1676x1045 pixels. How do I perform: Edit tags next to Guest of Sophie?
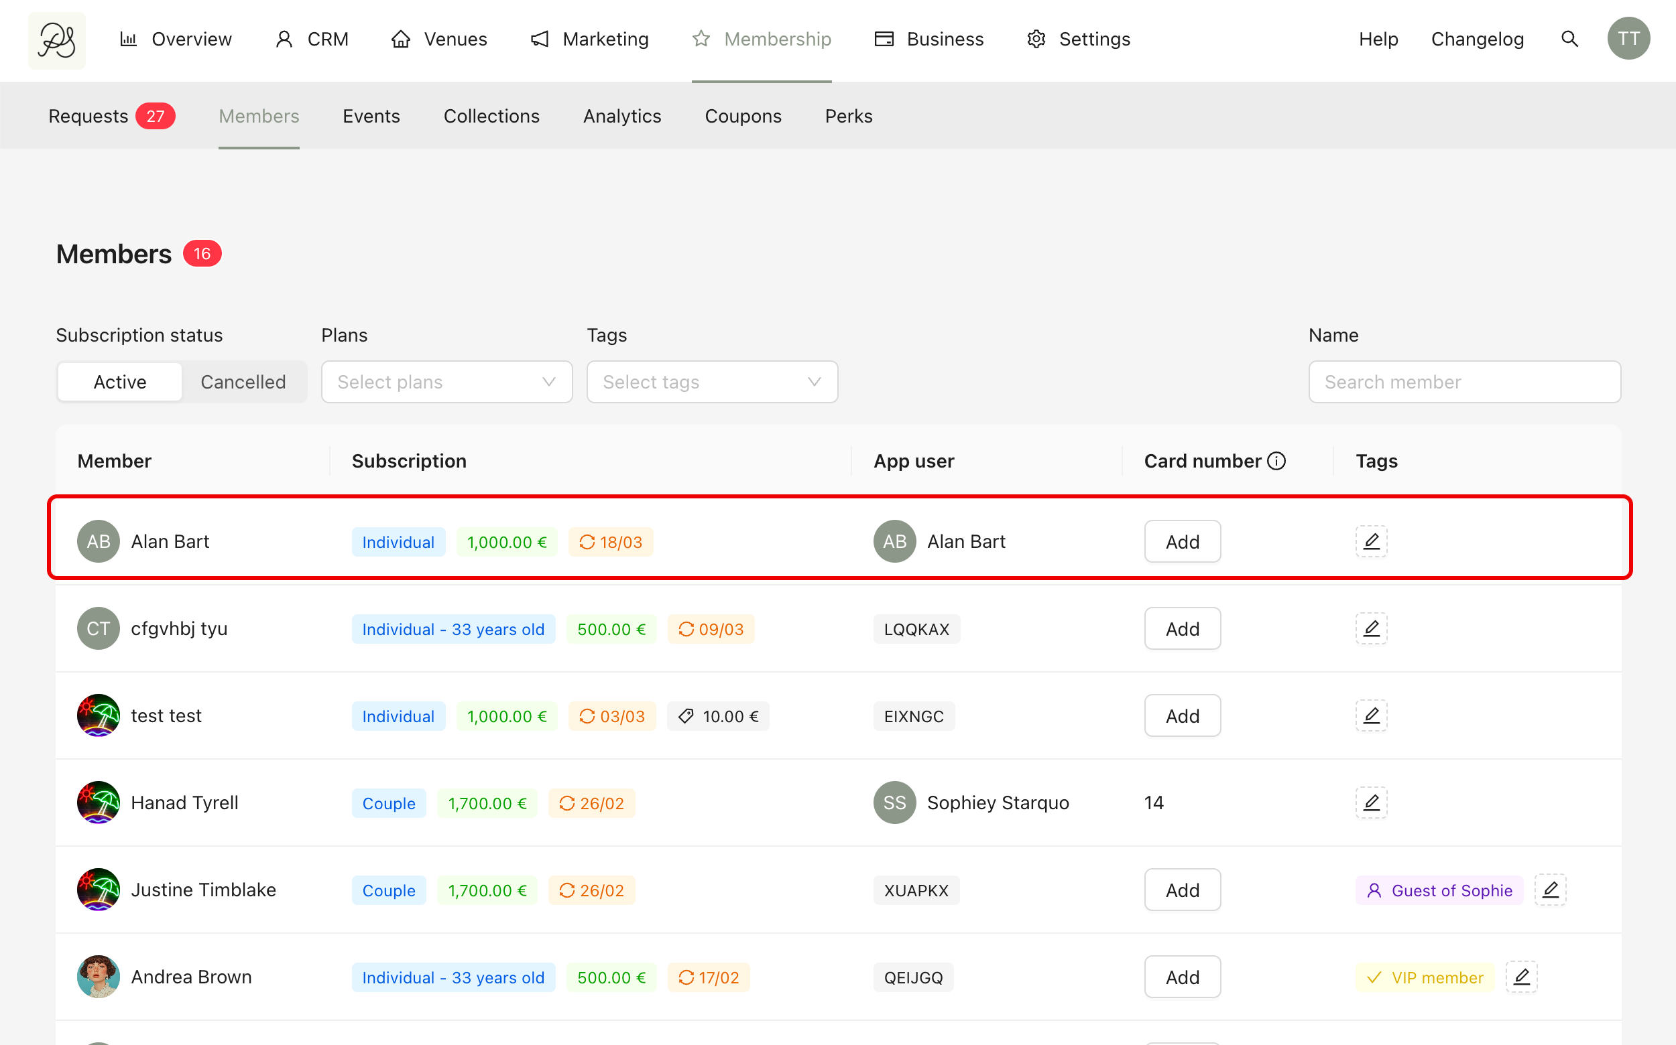(x=1550, y=890)
